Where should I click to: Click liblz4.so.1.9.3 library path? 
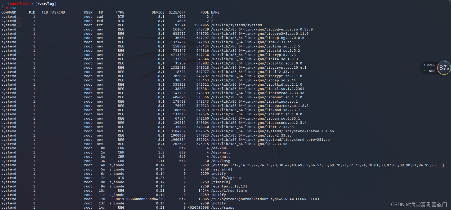[x=254, y=59]
